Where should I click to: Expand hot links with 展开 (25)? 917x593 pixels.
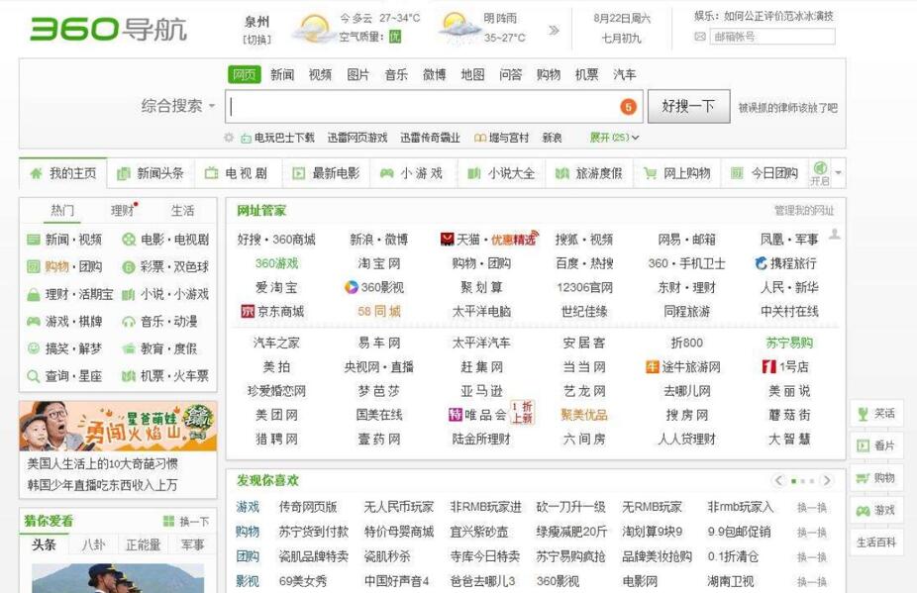614,138
